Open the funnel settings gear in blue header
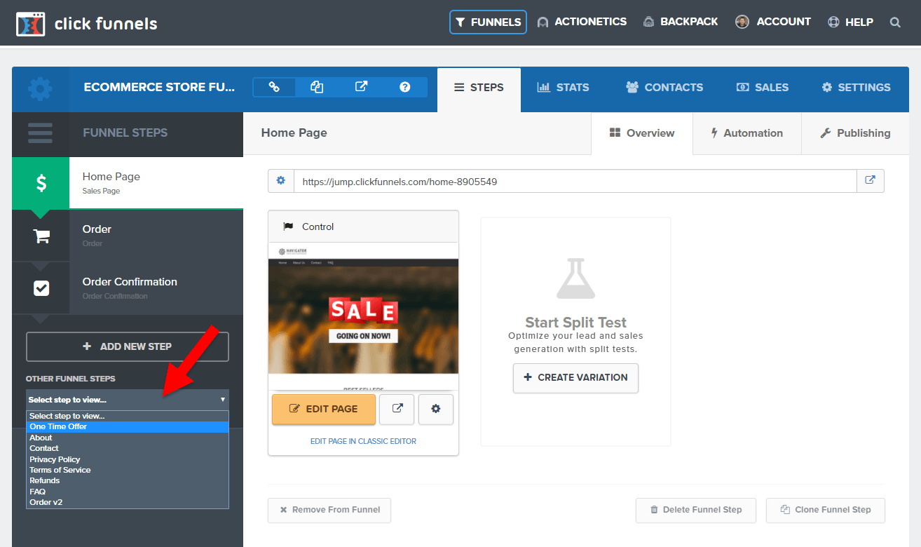The height and width of the screenshot is (547, 921). coord(40,89)
